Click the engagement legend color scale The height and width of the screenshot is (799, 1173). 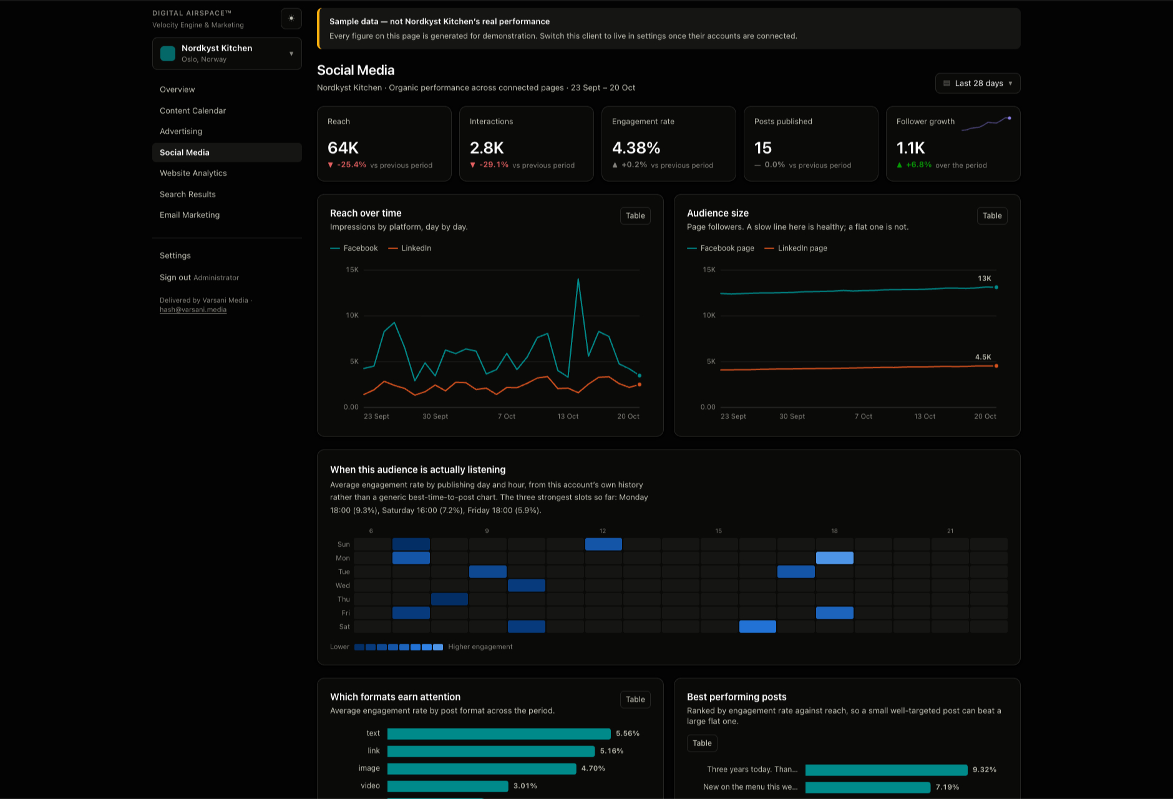click(399, 647)
